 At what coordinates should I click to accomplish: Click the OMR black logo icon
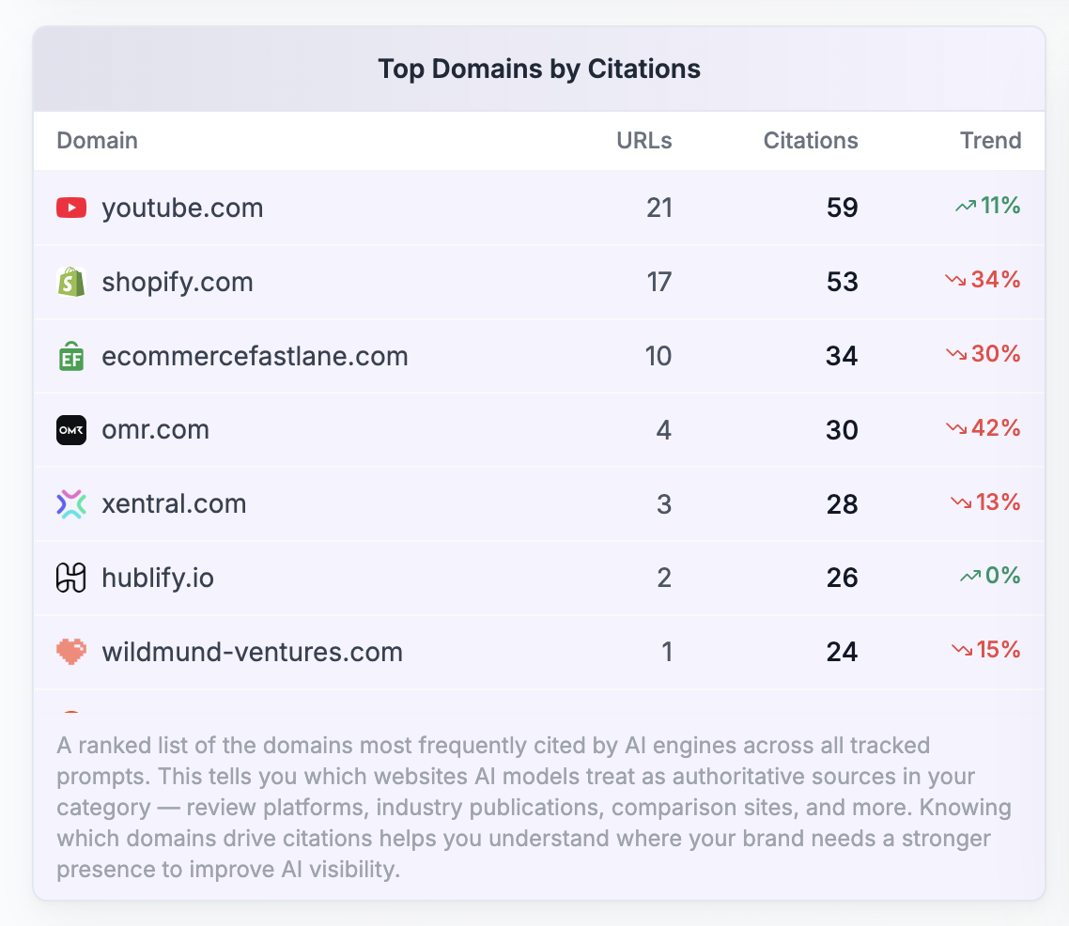(x=70, y=430)
